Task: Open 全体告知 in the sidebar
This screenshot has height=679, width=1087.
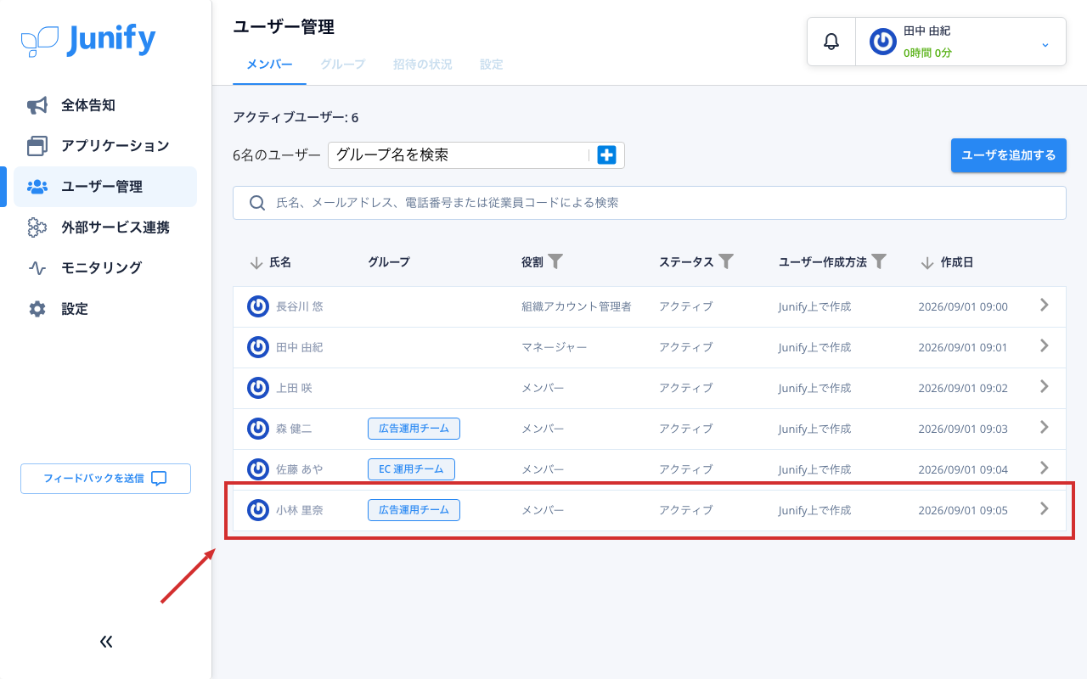Action: tap(105, 105)
